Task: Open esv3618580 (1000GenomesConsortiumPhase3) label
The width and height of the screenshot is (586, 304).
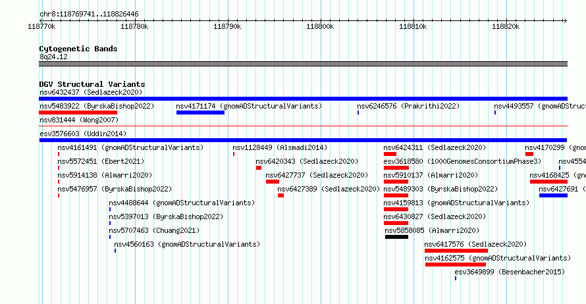Action: click(x=462, y=161)
